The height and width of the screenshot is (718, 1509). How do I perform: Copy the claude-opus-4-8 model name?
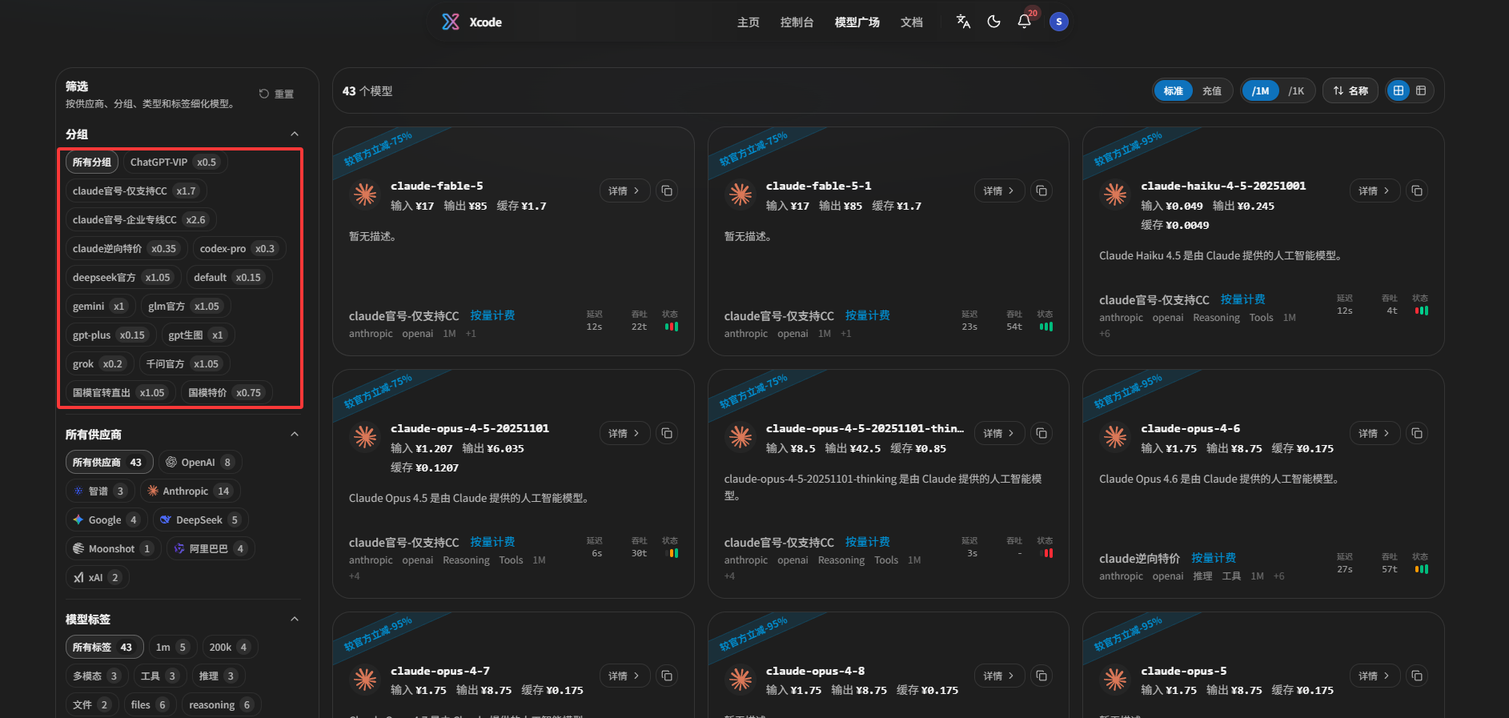click(x=1041, y=676)
